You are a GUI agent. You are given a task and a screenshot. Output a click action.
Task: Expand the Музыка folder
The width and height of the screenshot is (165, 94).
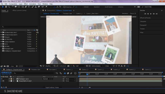click(x=1, y=37)
